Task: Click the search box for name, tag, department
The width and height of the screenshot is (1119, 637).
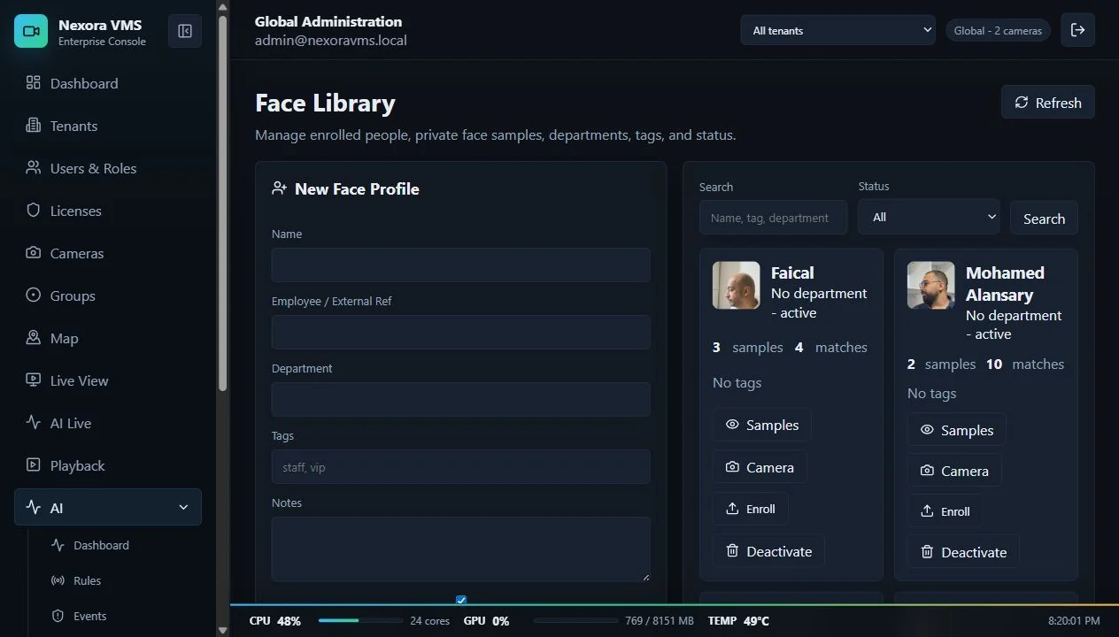Action: 773,218
